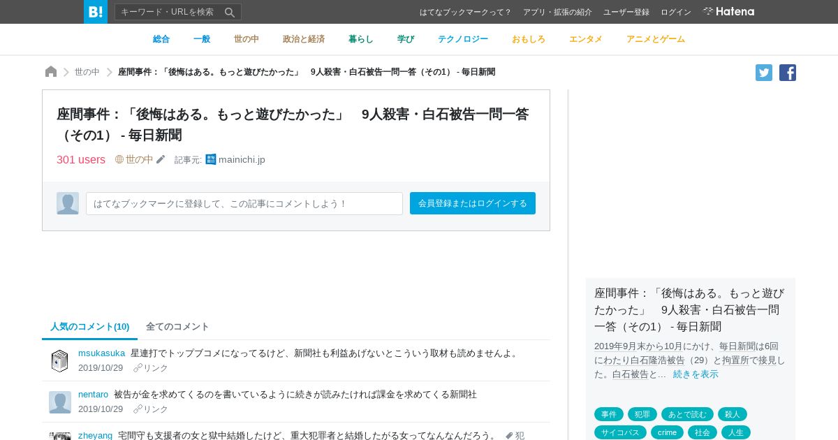Click ログイン in the top bar
The height and width of the screenshot is (440, 838).
click(x=676, y=12)
